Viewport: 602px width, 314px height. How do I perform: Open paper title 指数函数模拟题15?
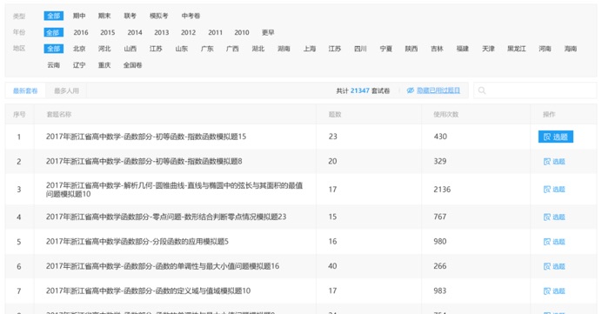(x=146, y=137)
